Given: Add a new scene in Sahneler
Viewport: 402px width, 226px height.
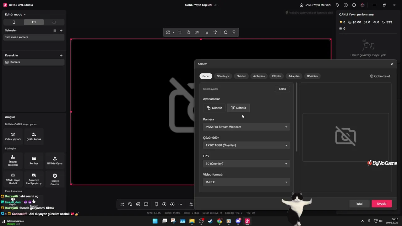Looking at the screenshot, I should pyautogui.click(x=61, y=30).
